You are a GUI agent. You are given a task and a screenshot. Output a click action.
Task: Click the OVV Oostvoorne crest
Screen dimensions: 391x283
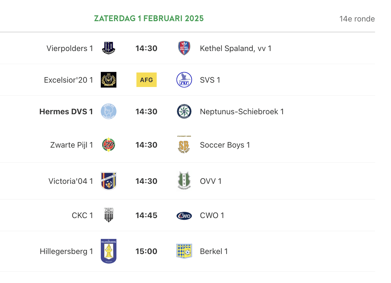click(184, 181)
